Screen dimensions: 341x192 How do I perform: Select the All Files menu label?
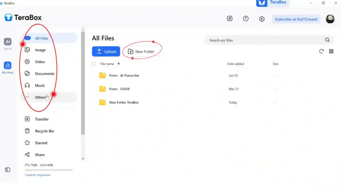pyautogui.click(x=41, y=38)
